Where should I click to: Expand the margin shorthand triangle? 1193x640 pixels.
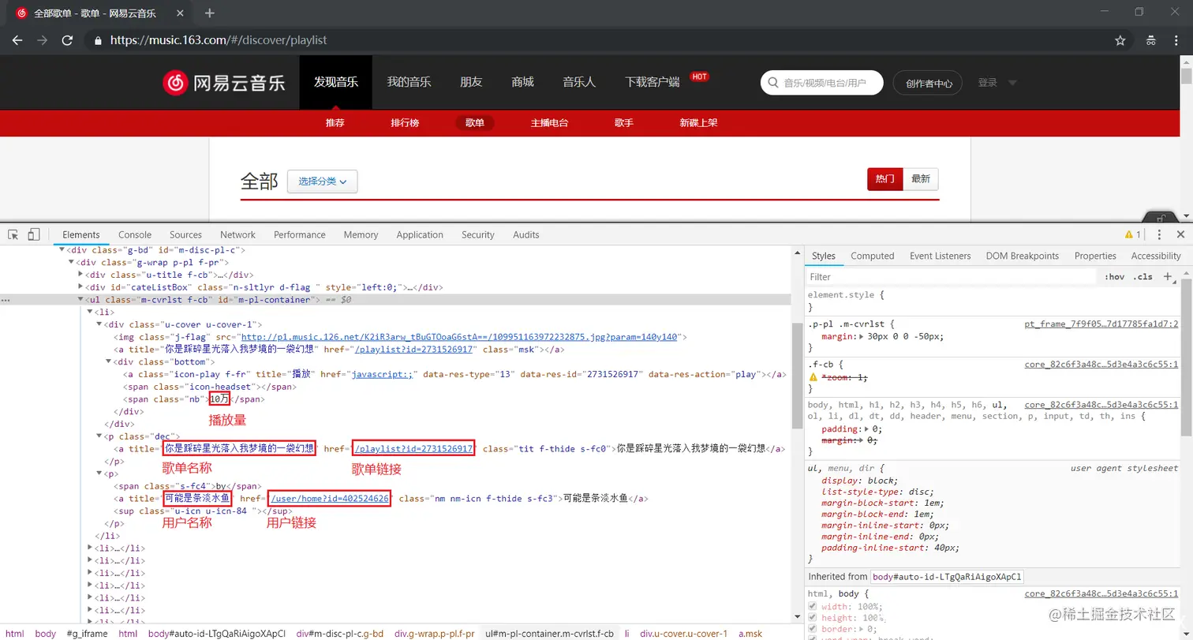click(862, 336)
